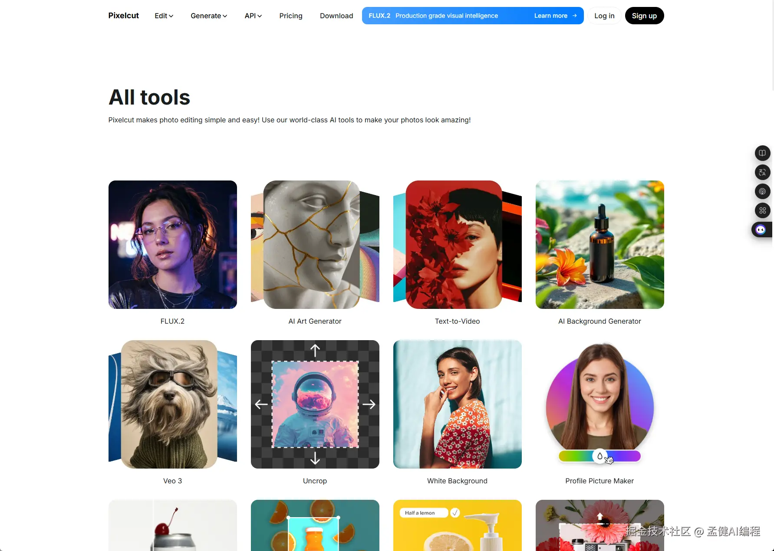The width and height of the screenshot is (774, 551).
Task: Open the cracked statue AI Art Generator thumbnail
Action: click(315, 245)
